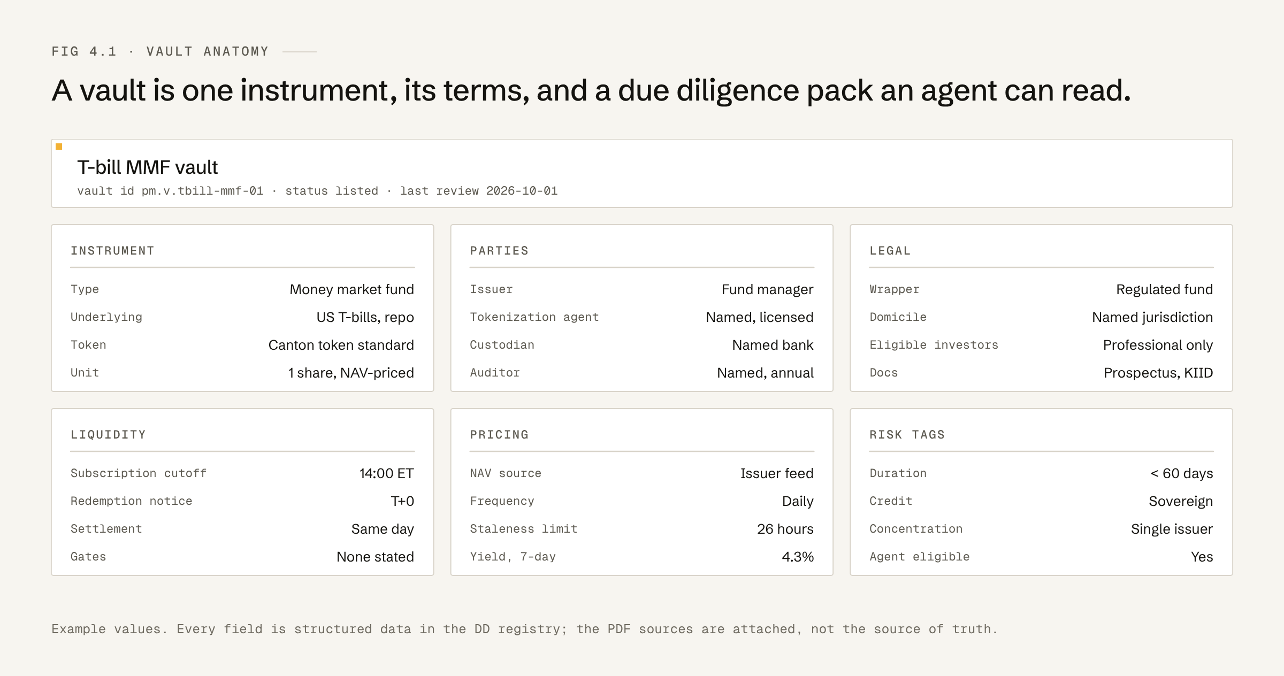
Task: Select the Tokenization agent row
Action: tap(641, 317)
